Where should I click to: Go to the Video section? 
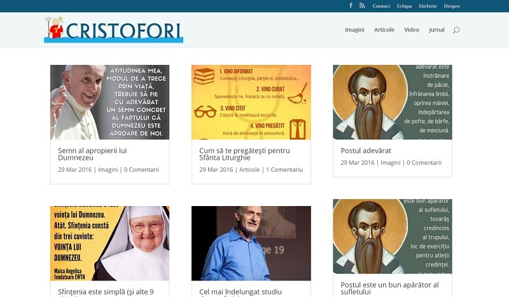(x=412, y=29)
